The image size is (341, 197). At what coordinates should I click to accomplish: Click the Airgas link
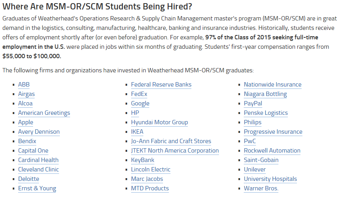tap(26, 94)
